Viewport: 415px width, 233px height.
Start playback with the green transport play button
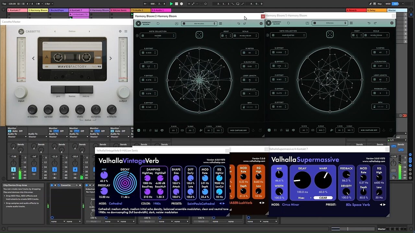171,4
